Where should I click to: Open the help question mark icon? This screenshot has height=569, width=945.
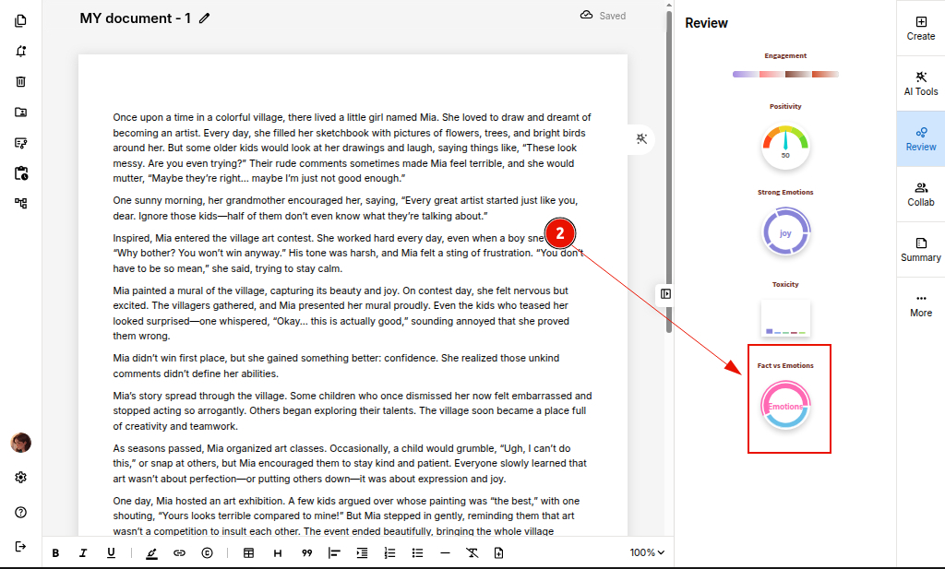[x=20, y=512]
